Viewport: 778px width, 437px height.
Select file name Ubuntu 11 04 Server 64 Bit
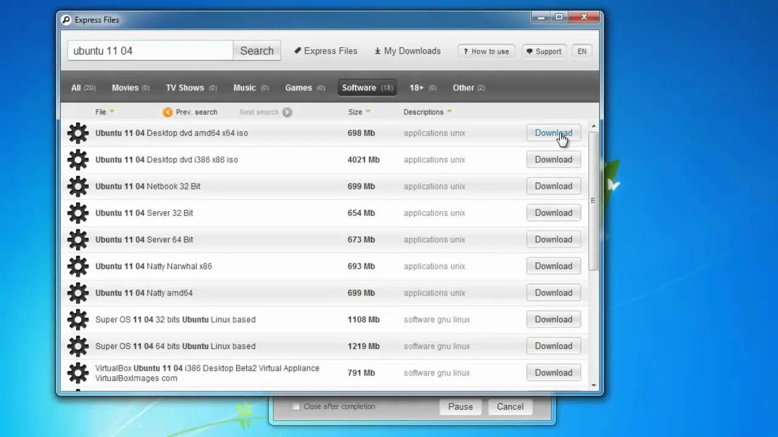click(x=144, y=240)
